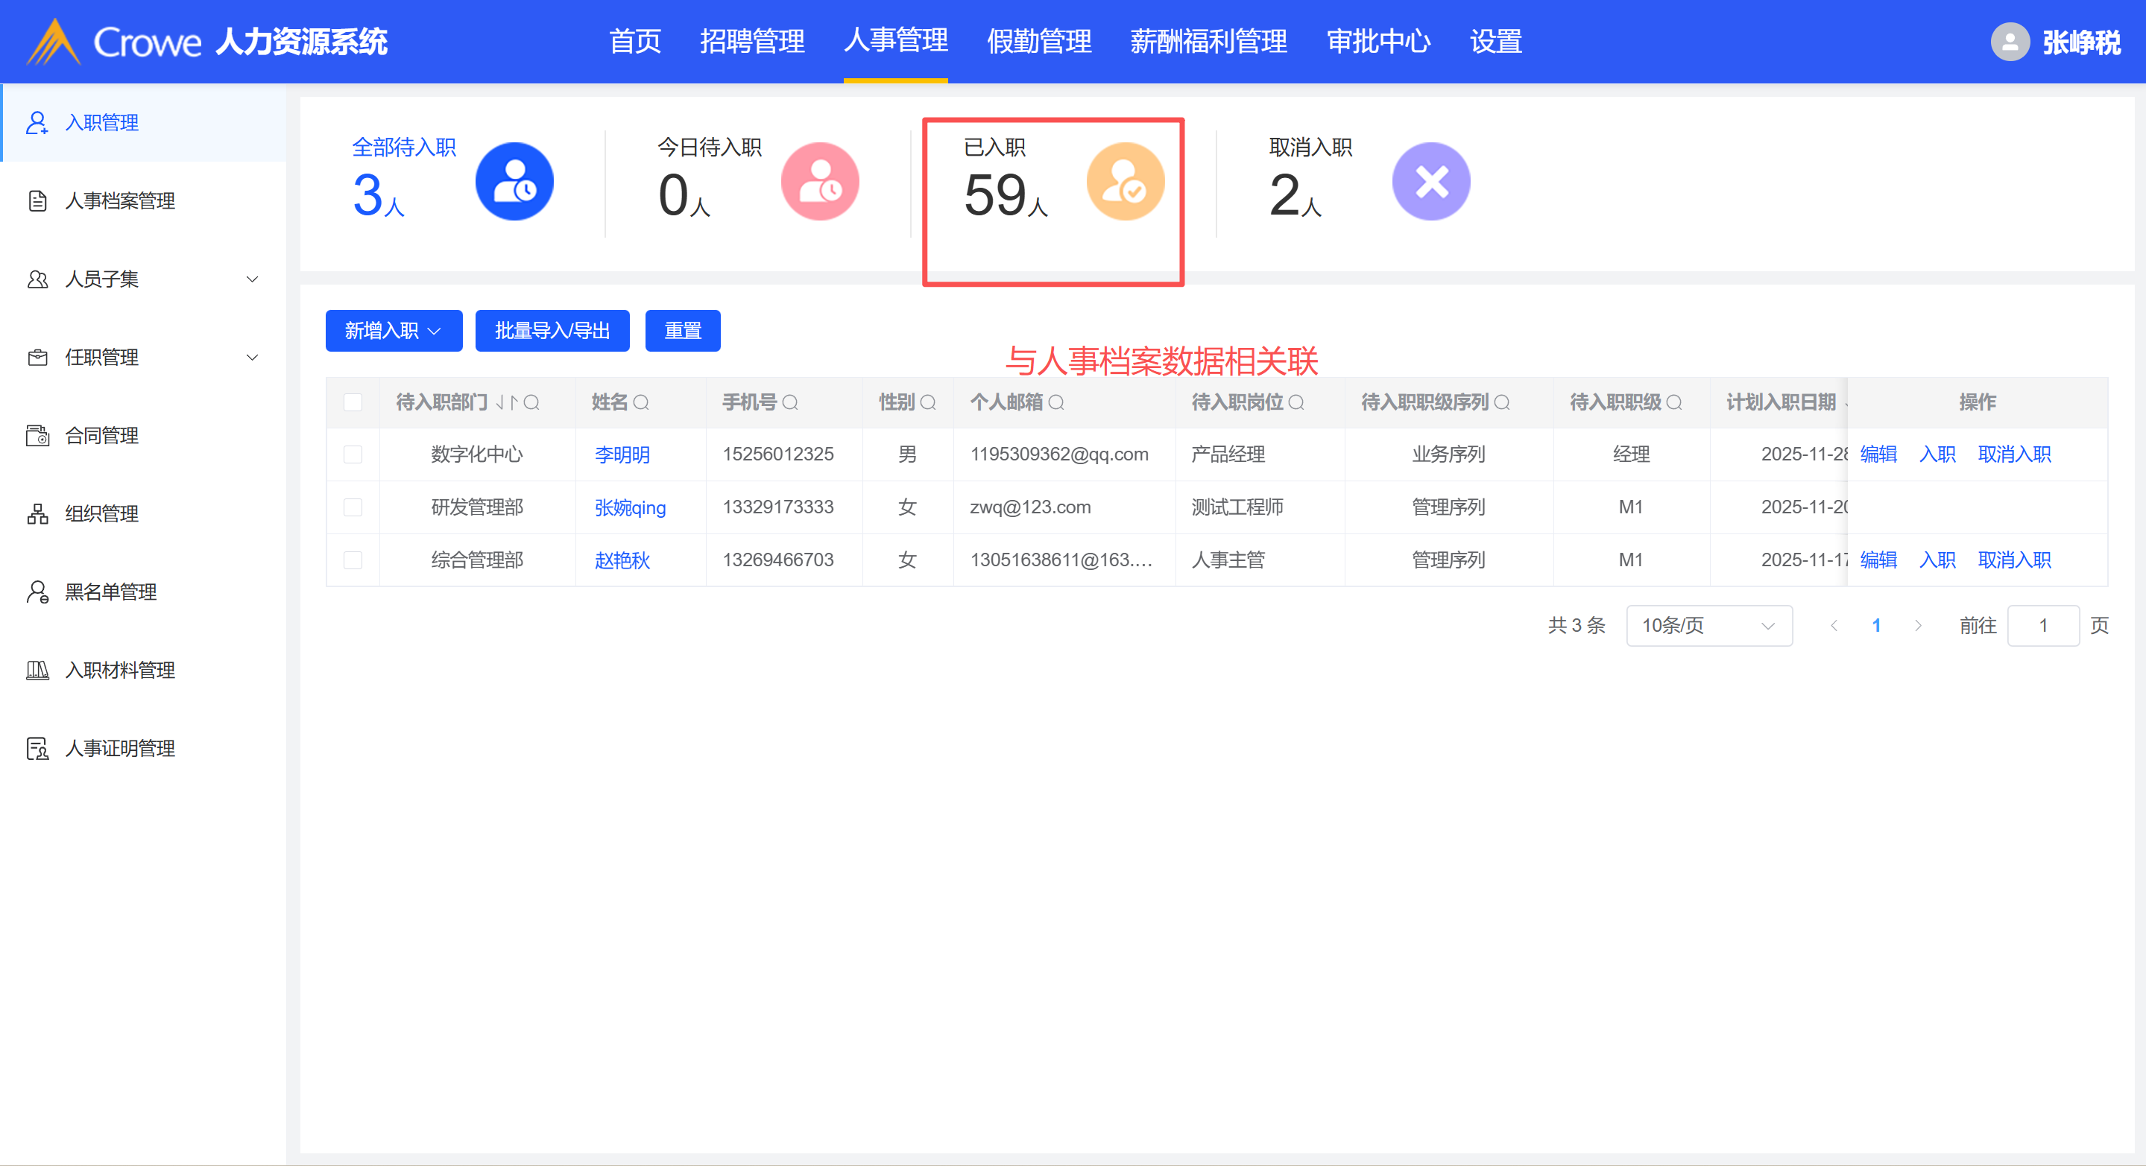Click search icon in 姓名 column header
The image size is (2146, 1166).
pyautogui.click(x=640, y=403)
